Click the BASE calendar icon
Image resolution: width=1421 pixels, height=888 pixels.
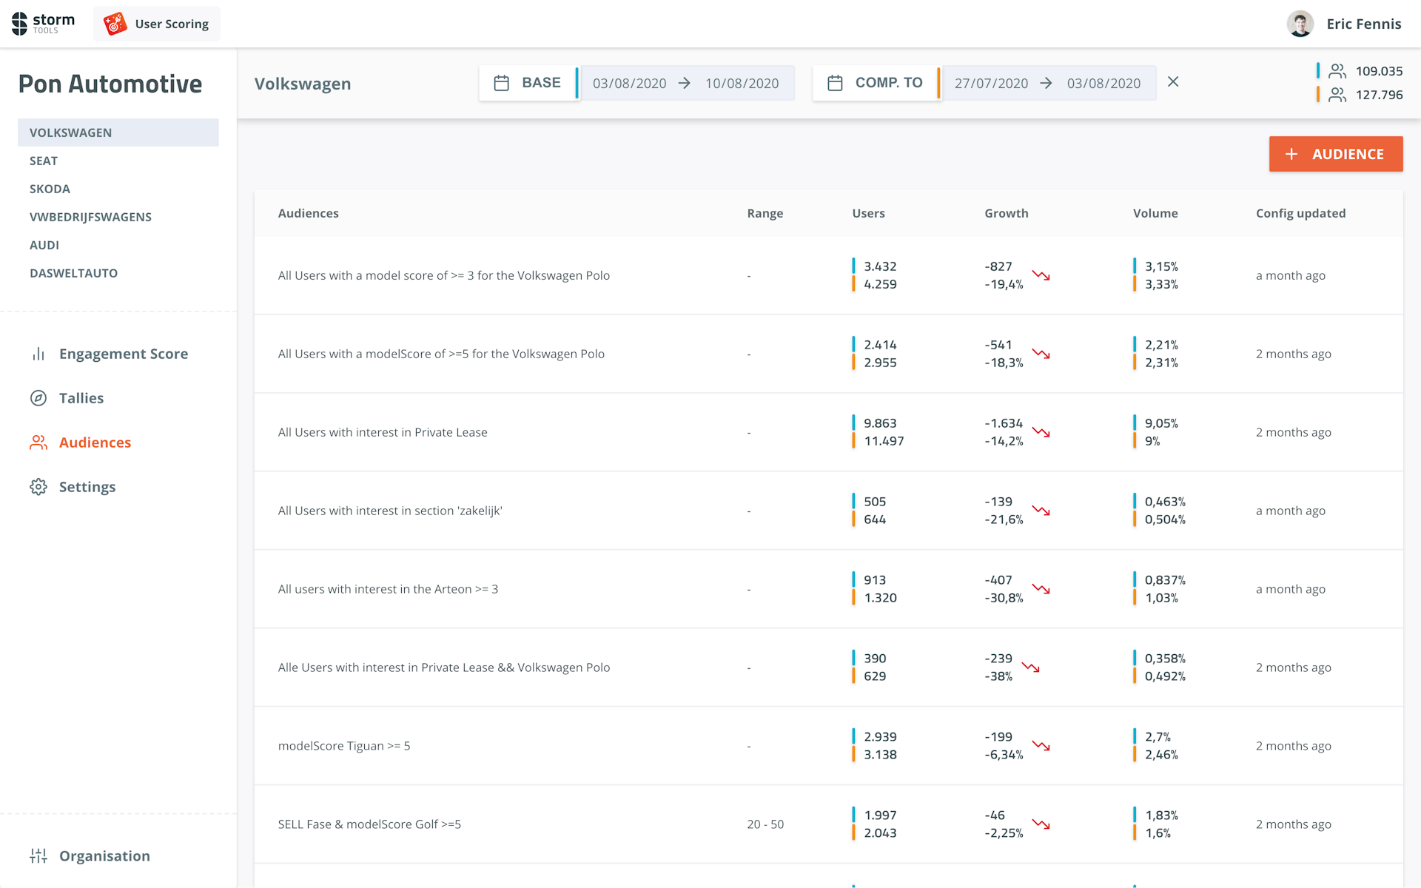click(x=501, y=83)
